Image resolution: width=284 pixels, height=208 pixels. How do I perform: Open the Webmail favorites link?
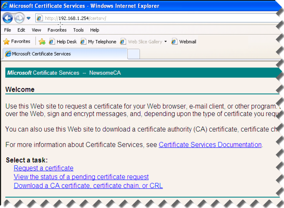pyautogui.click(x=184, y=42)
